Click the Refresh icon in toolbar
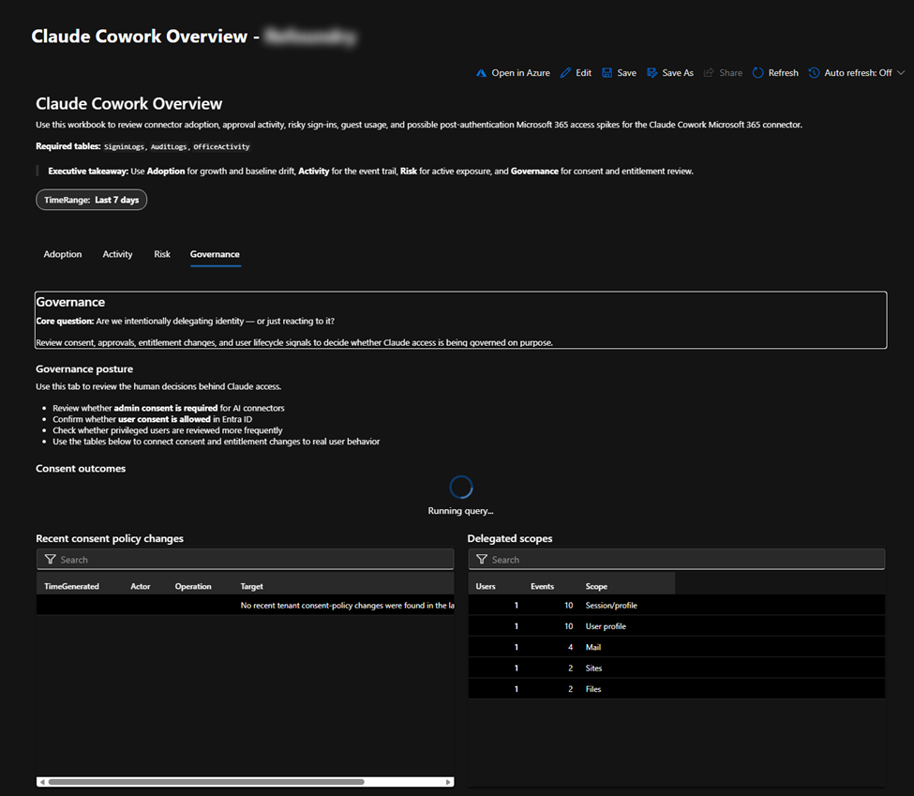The image size is (914, 796). point(758,73)
